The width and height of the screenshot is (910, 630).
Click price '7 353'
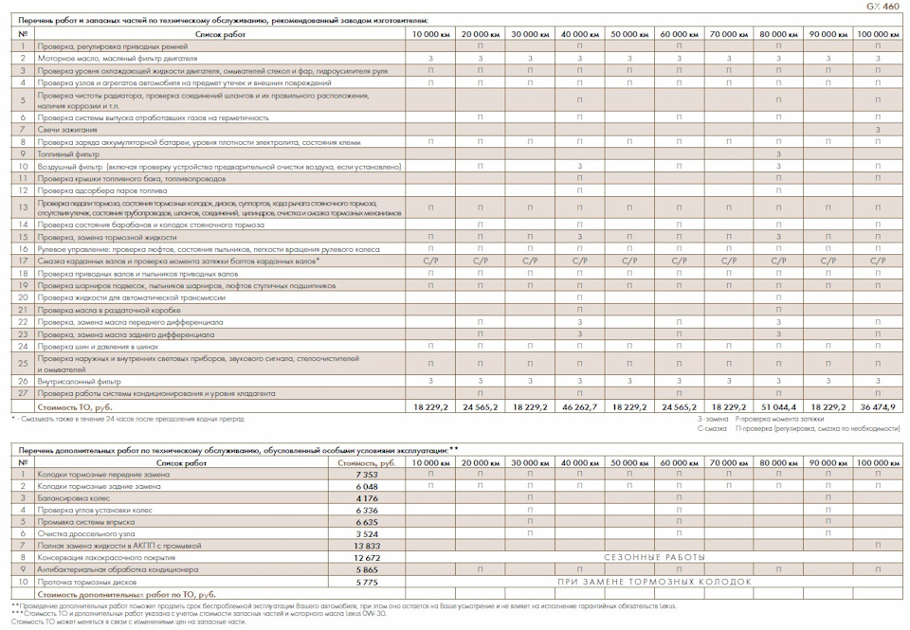tap(367, 475)
